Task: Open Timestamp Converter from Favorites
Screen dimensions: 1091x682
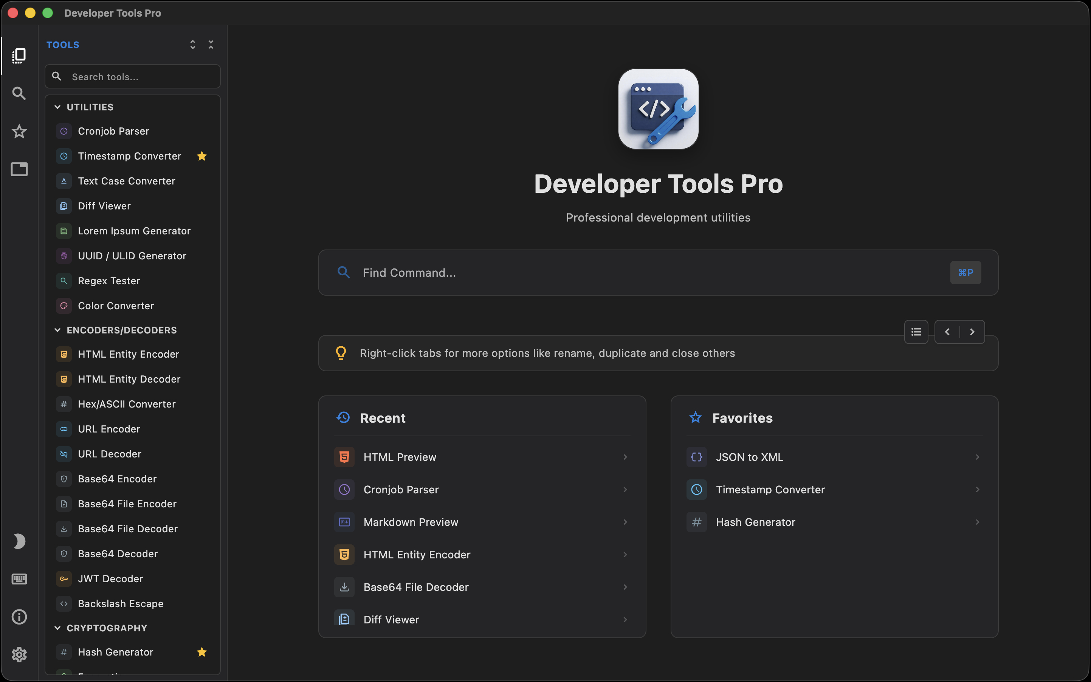Action: coord(834,490)
